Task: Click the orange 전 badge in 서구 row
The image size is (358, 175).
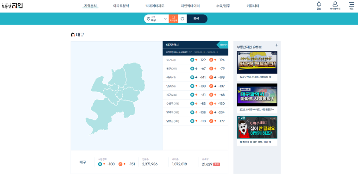Action: (211, 77)
